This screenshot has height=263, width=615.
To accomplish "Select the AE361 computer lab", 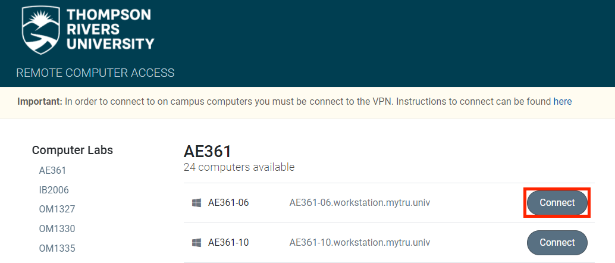I will coord(52,170).
